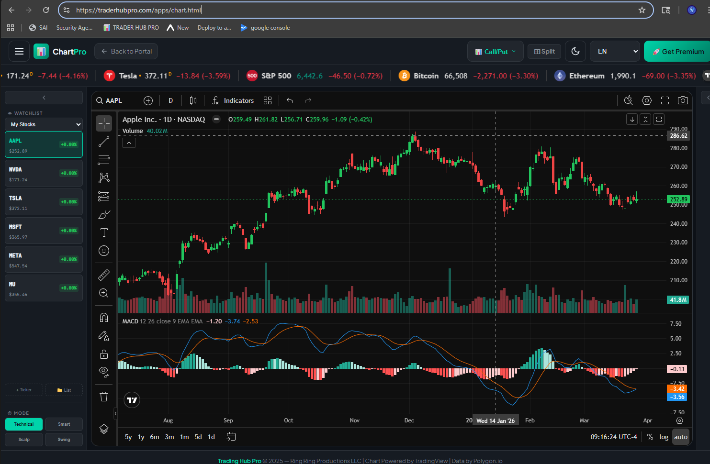
Task: Open the Call/Put dropdown
Action: 496,51
